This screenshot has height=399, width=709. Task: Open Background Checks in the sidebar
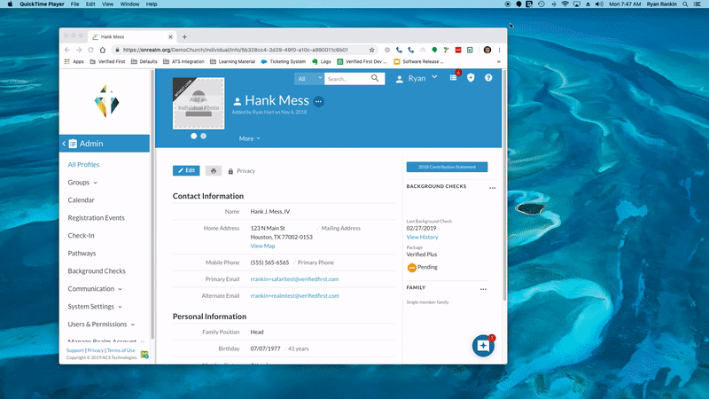(97, 270)
